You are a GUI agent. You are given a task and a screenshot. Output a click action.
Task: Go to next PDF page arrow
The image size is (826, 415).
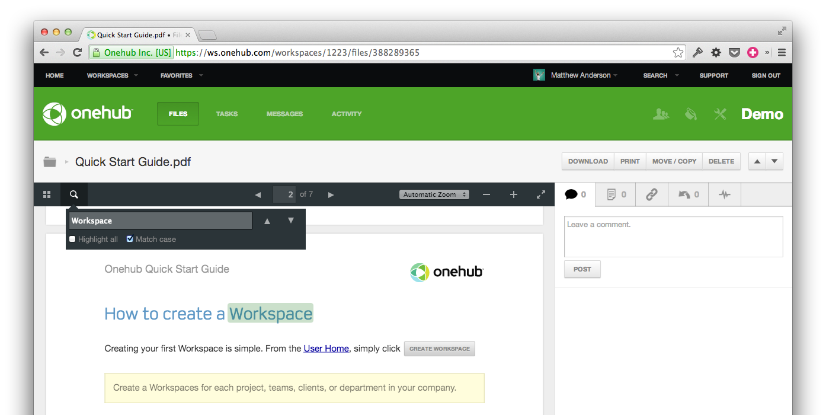331,194
